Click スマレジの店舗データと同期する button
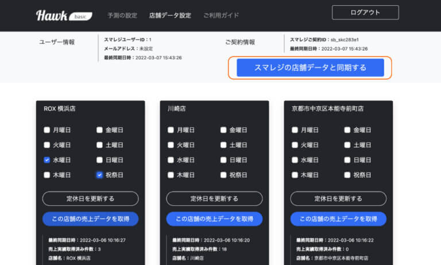The height and width of the screenshot is (265, 441). (310, 68)
